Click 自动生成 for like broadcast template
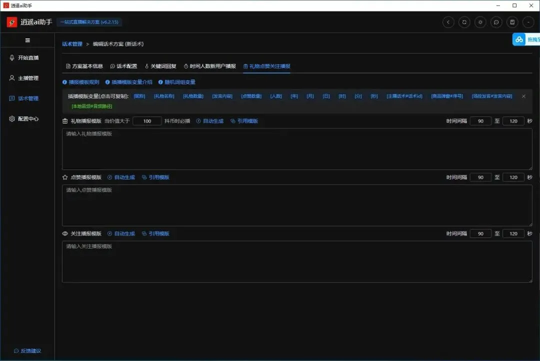 121,177
